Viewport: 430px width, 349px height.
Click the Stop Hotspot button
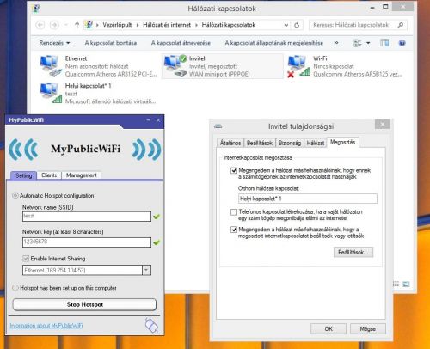tap(84, 304)
